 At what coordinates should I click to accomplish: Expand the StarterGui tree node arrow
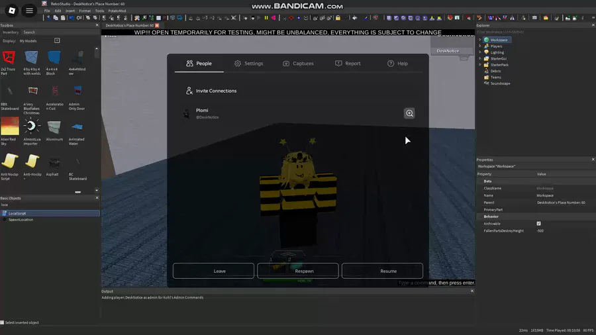coord(480,59)
